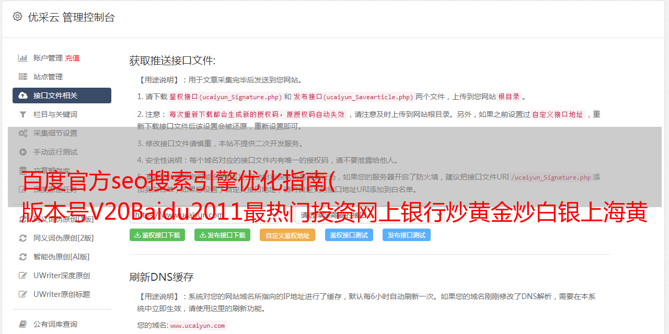The width and height of the screenshot is (669, 334).
Task: Click the red 充值 link
Action: (72, 58)
